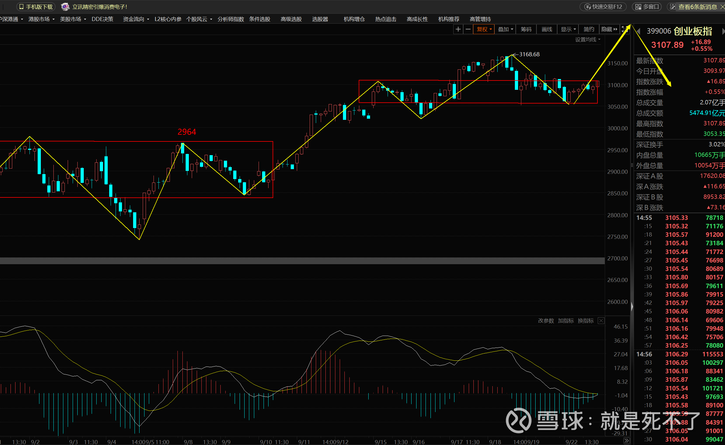Screen dimensions: 725x445
Task: Click the fullscreen expand chart icon
Action: click(624, 29)
